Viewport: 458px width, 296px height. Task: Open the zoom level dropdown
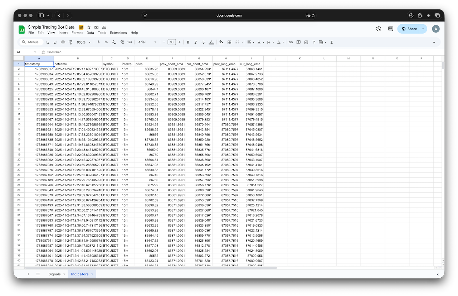pyautogui.click(x=83, y=42)
